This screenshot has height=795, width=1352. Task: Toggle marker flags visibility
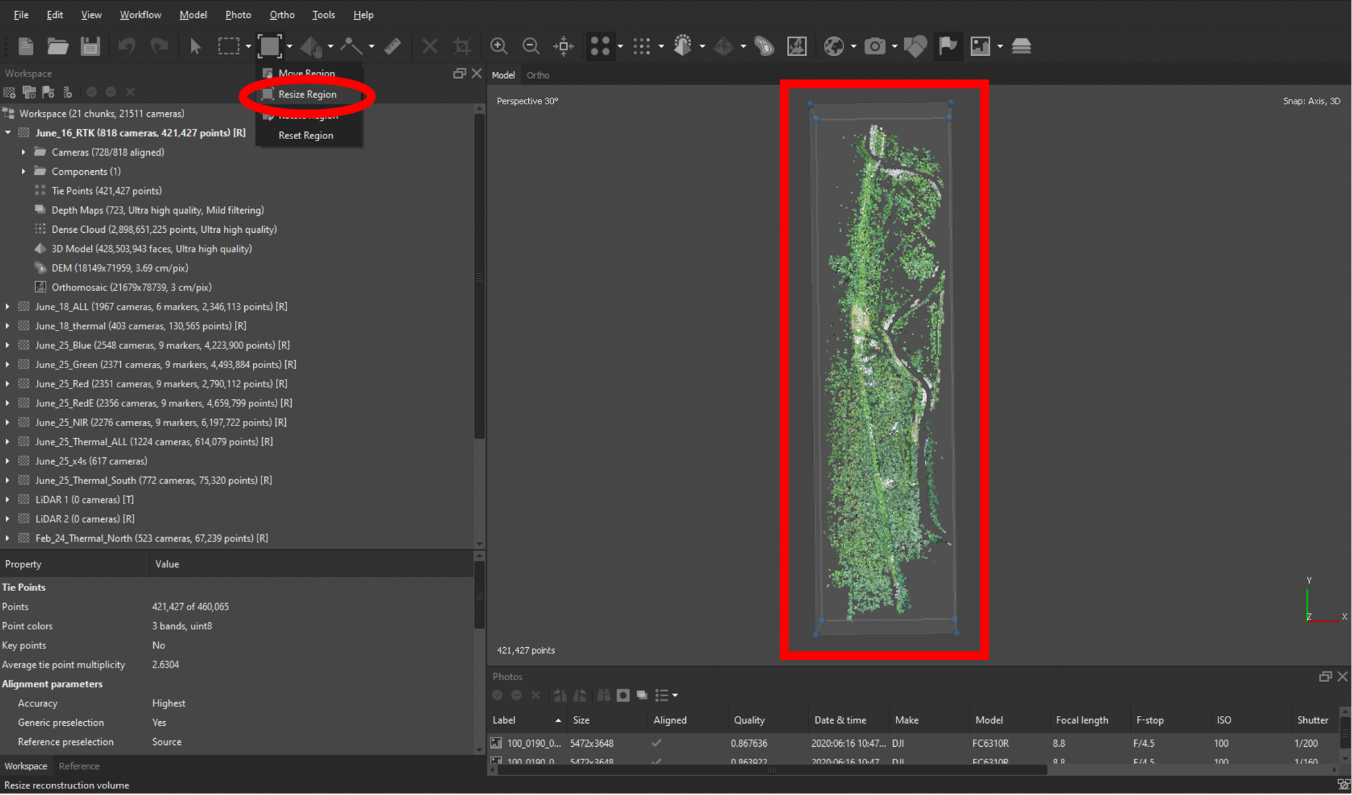[x=949, y=46]
